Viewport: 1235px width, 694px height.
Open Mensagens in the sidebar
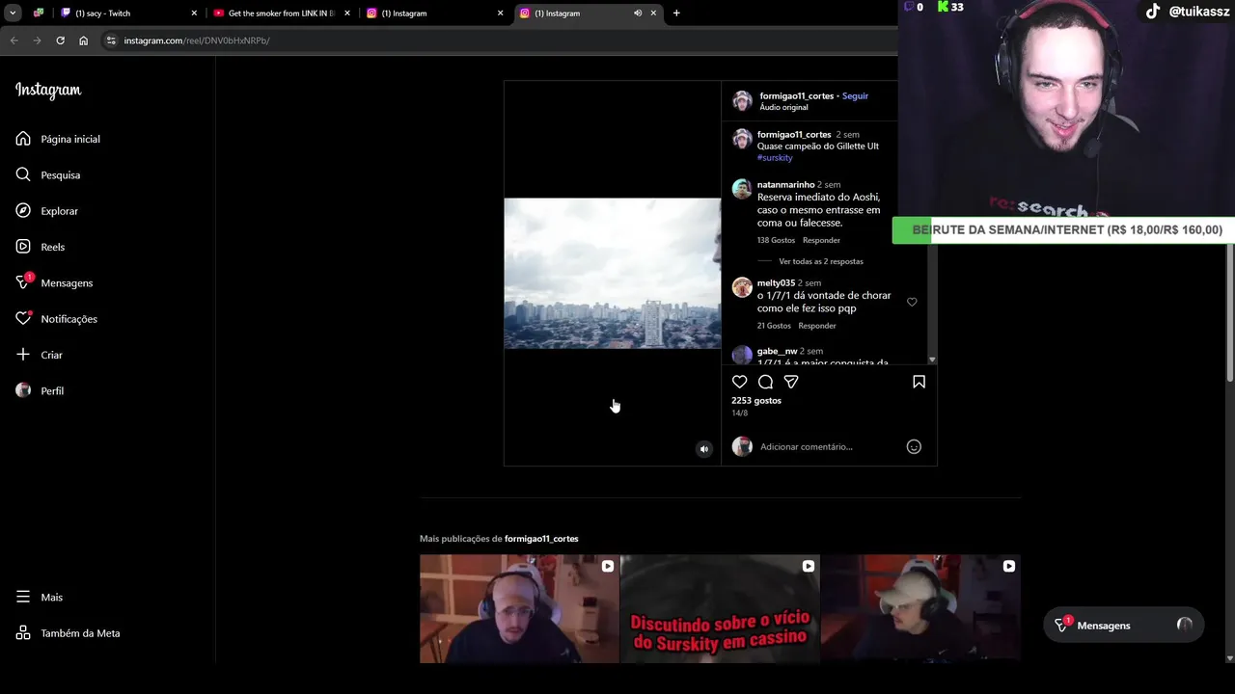(x=55, y=282)
